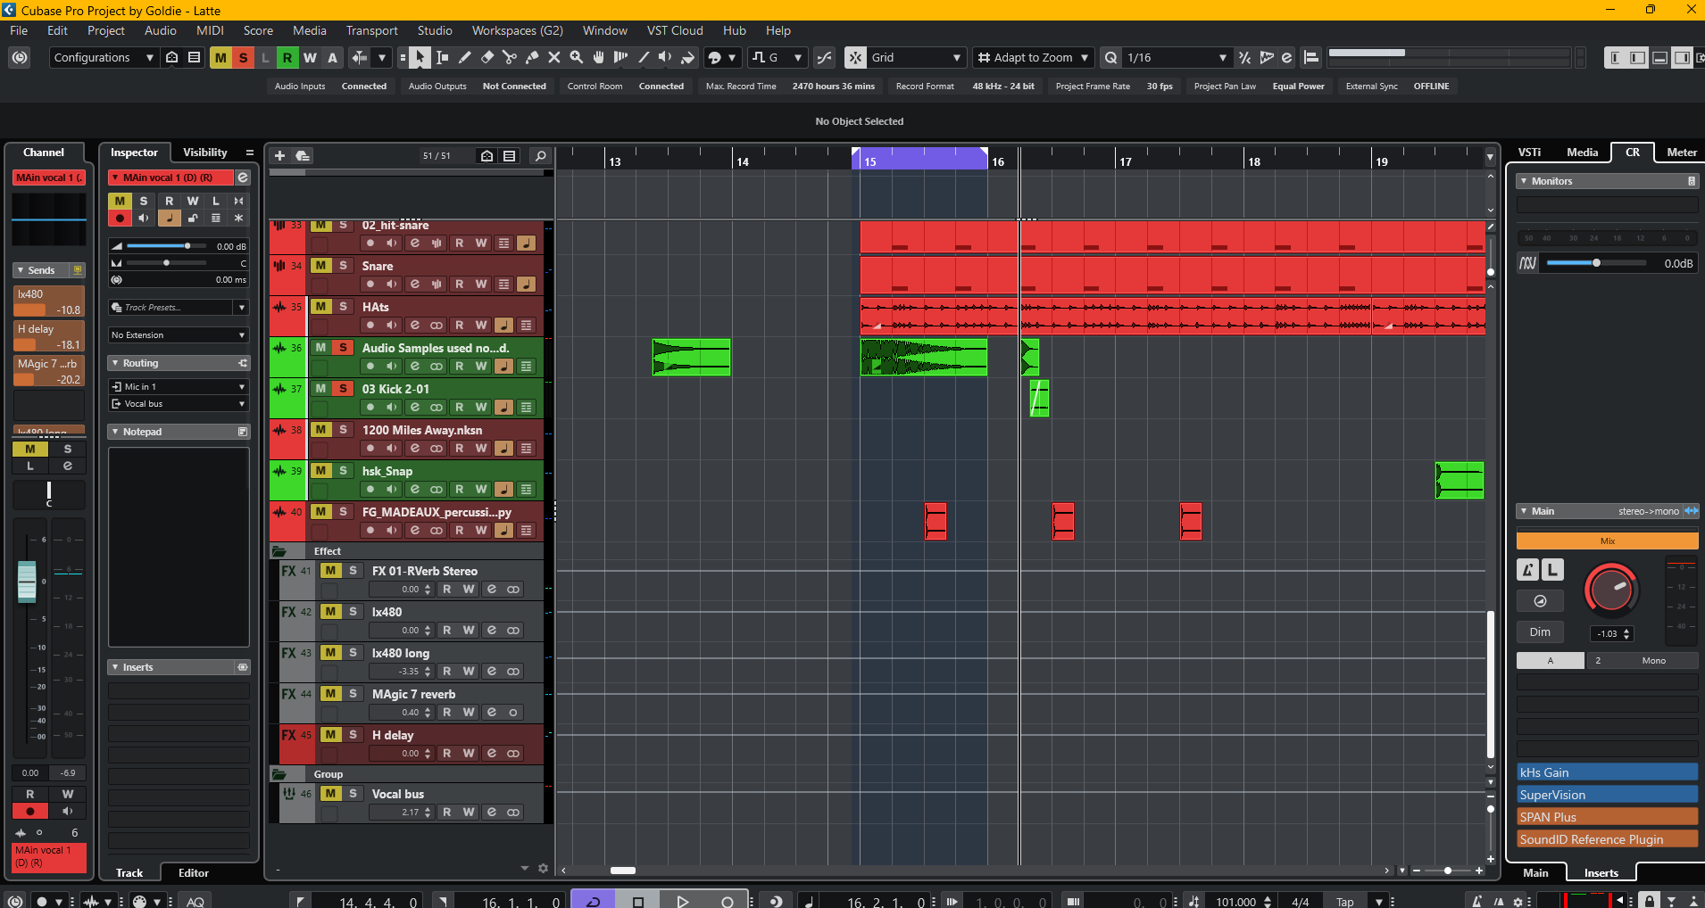Switch to the Media tab

[1582, 153]
